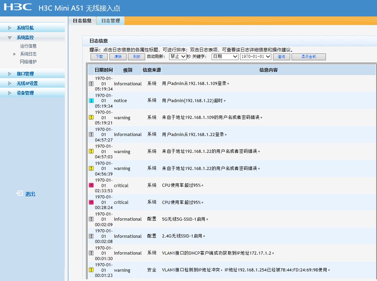The width and height of the screenshot is (377, 281).
Task: Click the 下载 button
Action: click(x=99, y=57)
